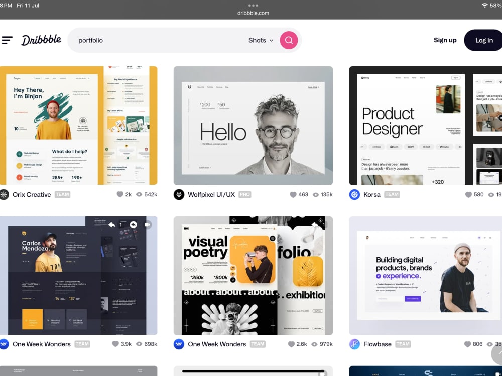Click the TEAM badge beside Korsa
Screen dimensions: 502x376
pos(392,194)
